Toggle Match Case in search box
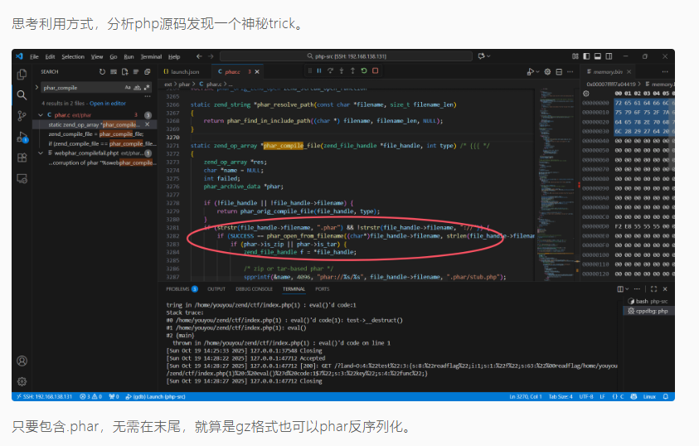Image resolution: width=699 pixels, height=446 pixels. pos(128,87)
